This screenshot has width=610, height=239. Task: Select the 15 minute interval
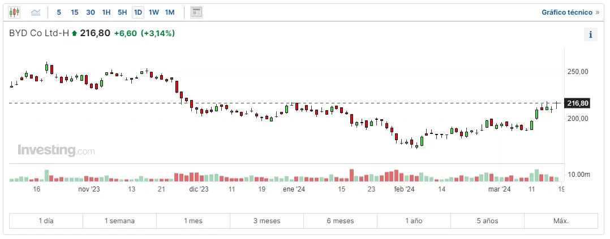(x=75, y=12)
